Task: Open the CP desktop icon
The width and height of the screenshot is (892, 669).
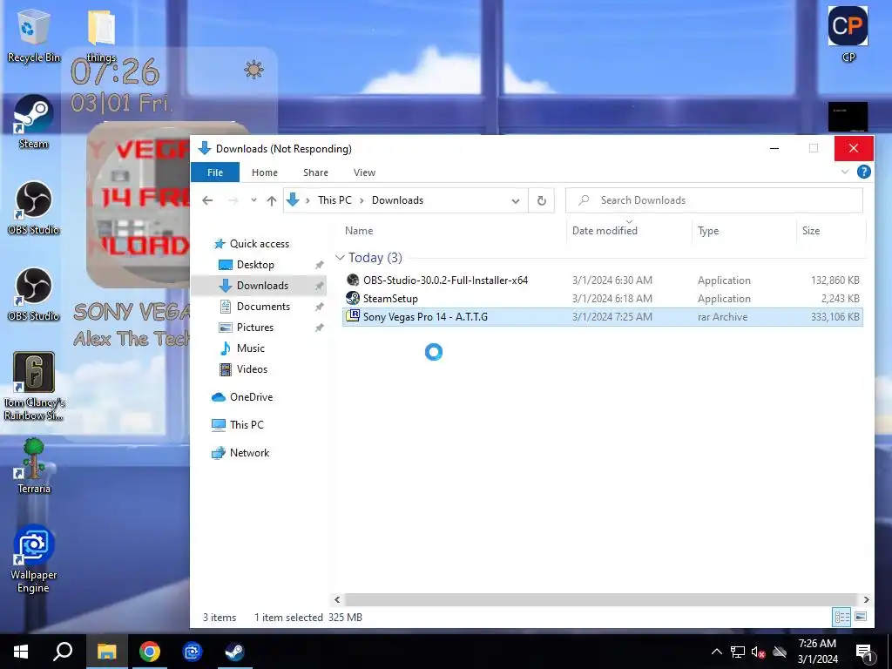Action: click(848, 34)
